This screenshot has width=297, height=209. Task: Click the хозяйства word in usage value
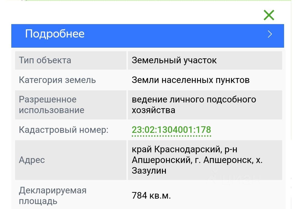tap(153, 110)
